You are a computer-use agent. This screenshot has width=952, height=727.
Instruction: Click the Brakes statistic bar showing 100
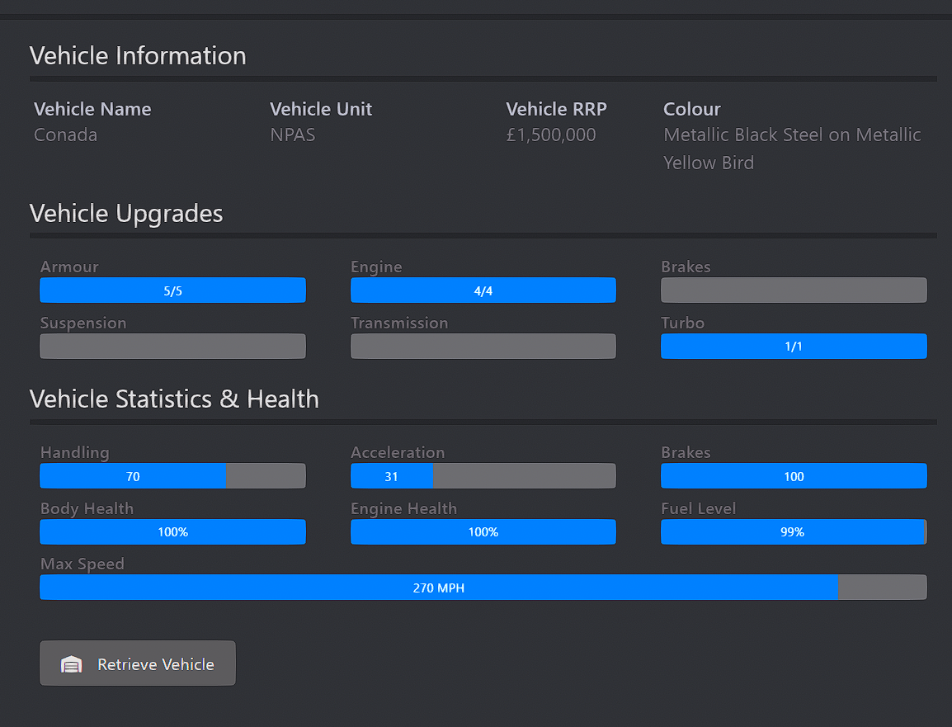coord(793,476)
